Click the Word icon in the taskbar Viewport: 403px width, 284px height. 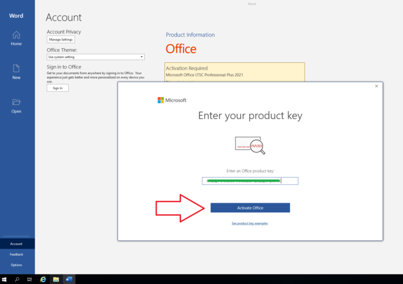[69, 279]
